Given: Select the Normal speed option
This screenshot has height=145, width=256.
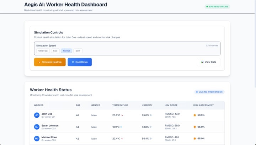Looking at the screenshot, I should tap(66, 51).
